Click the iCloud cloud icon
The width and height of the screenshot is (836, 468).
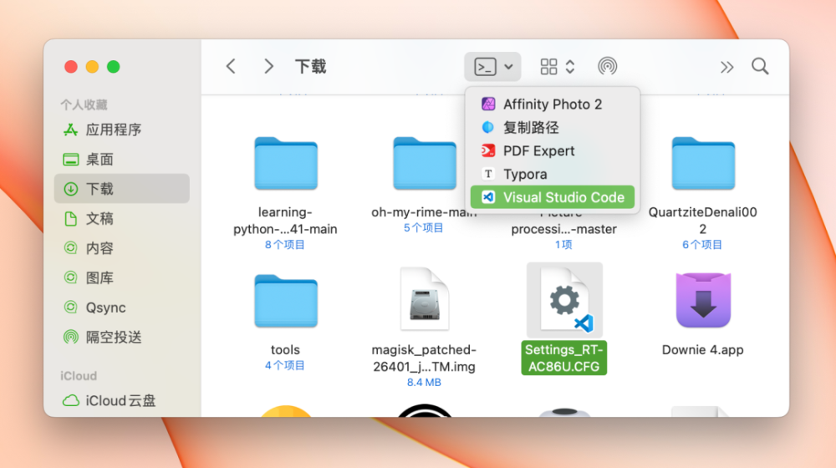point(70,400)
